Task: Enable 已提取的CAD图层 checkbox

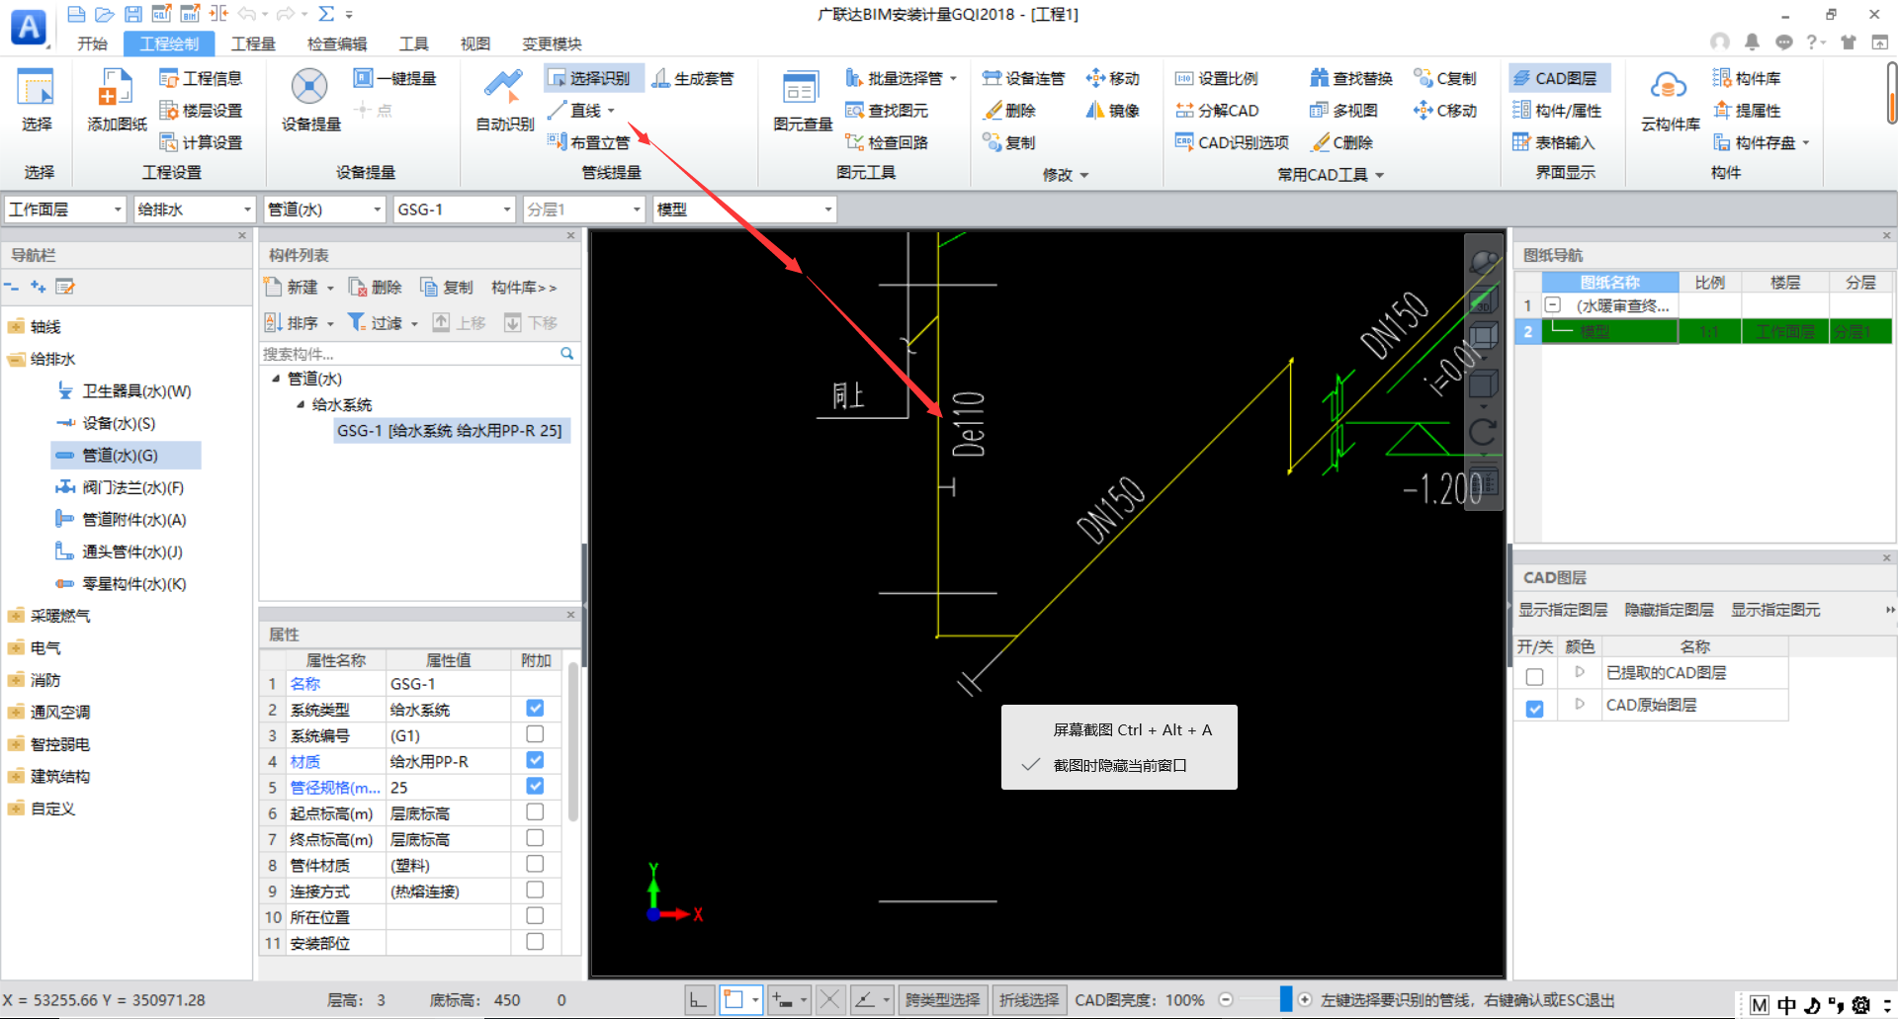Action: tap(1534, 677)
